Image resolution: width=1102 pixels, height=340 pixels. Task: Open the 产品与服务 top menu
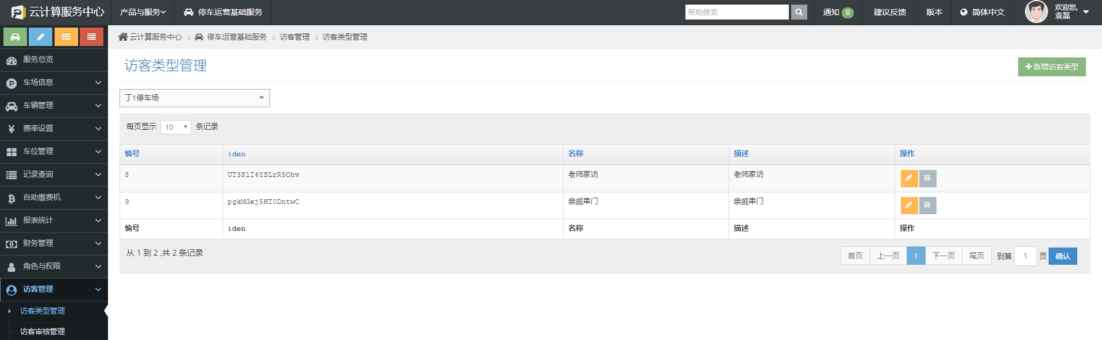(142, 12)
